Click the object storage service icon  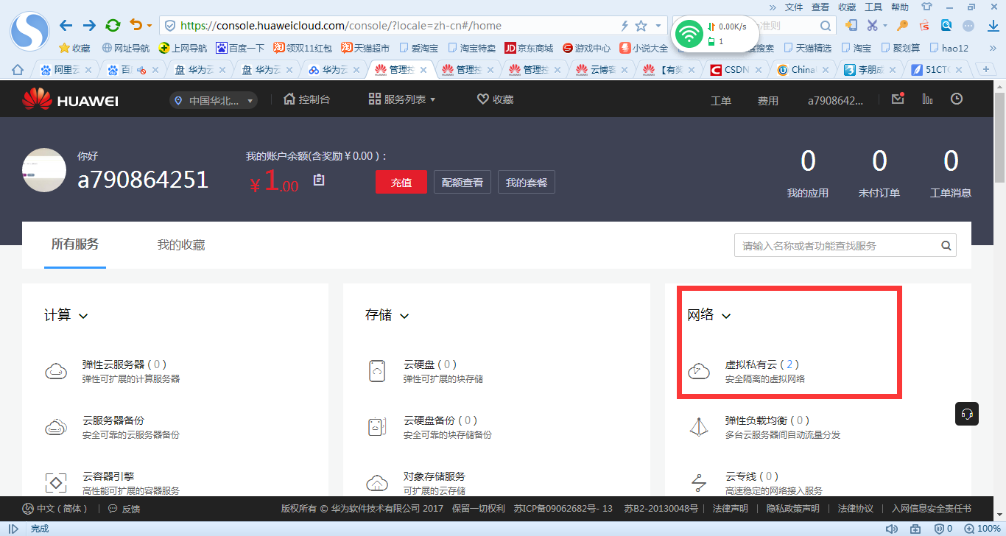(377, 483)
